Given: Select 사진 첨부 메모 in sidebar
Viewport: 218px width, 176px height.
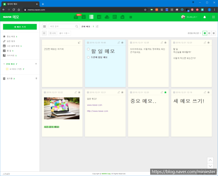Looking at the screenshot, I should (x=13, y=46).
